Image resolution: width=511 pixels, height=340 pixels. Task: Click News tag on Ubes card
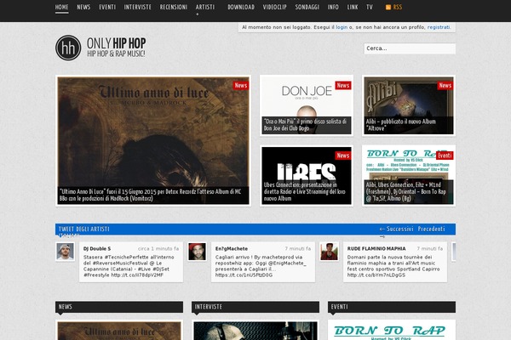click(x=343, y=156)
